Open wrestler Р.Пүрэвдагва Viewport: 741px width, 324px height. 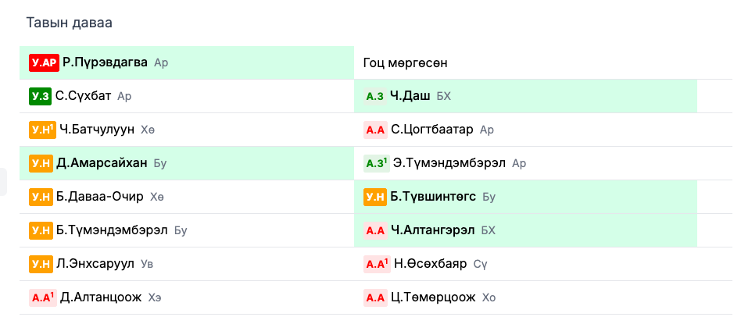(x=105, y=62)
